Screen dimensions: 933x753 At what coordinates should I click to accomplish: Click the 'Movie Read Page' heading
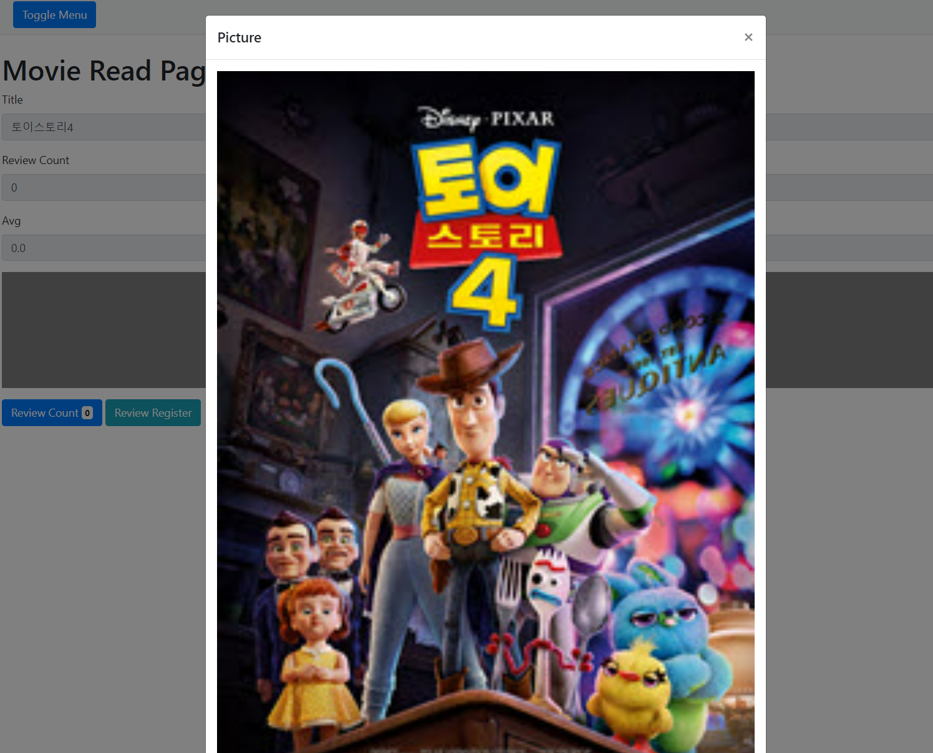[x=104, y=70]
